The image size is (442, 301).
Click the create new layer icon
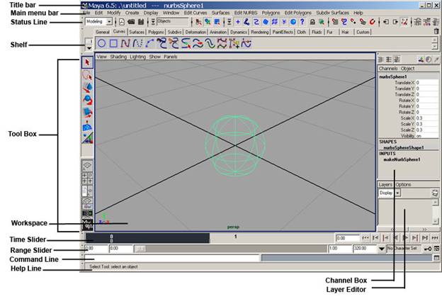(434, 193)
